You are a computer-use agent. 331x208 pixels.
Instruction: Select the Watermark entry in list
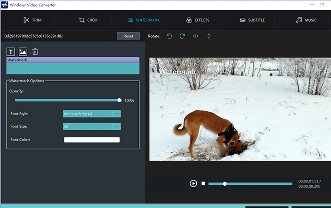[73, 60]
